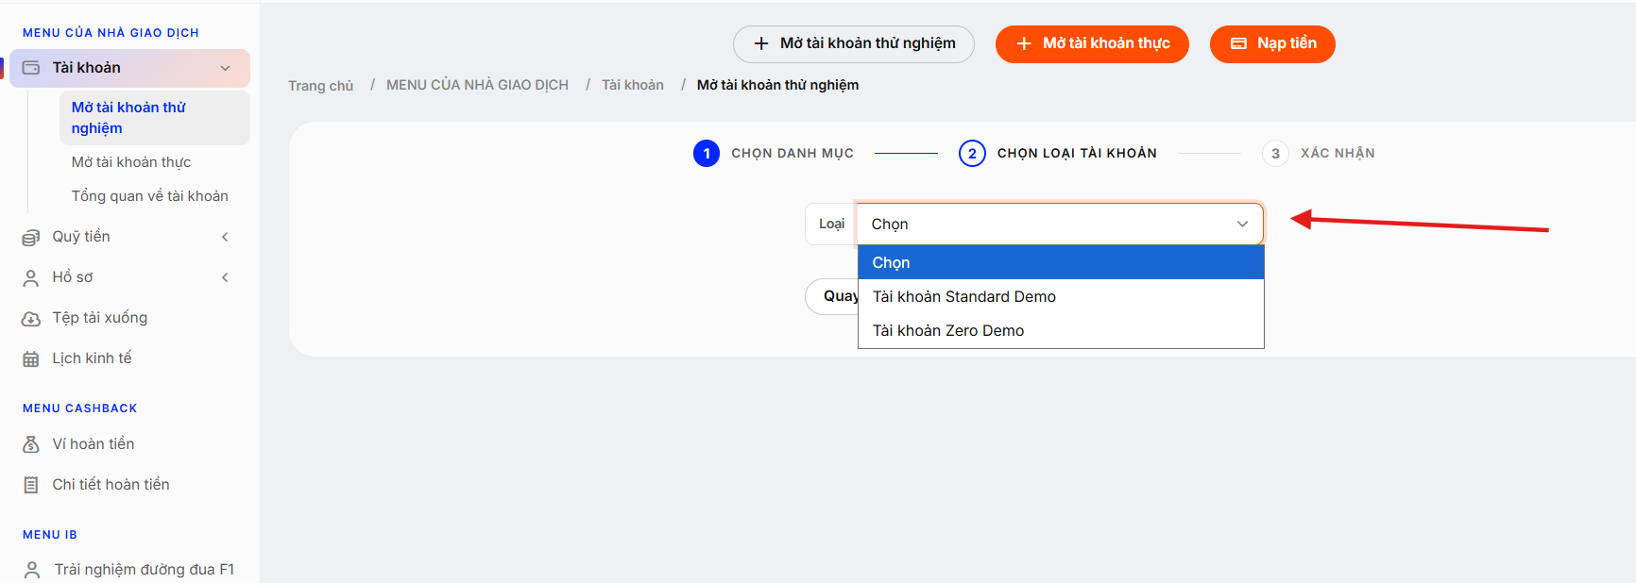
Task: Click Mở tài khoản thực orange button
Action: (x=1092, y=44)
